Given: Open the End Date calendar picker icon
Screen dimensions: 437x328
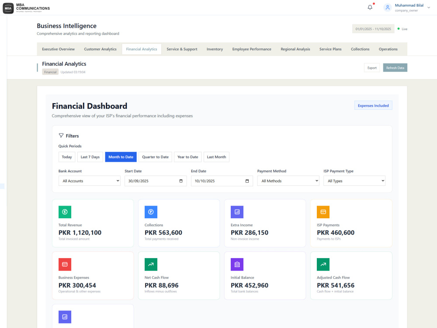Looking at the screenshot, I should [x=247, y=181].
